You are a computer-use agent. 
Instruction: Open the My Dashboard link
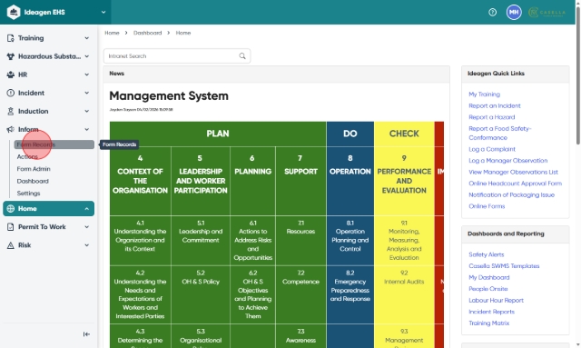[x=489, y=277]
